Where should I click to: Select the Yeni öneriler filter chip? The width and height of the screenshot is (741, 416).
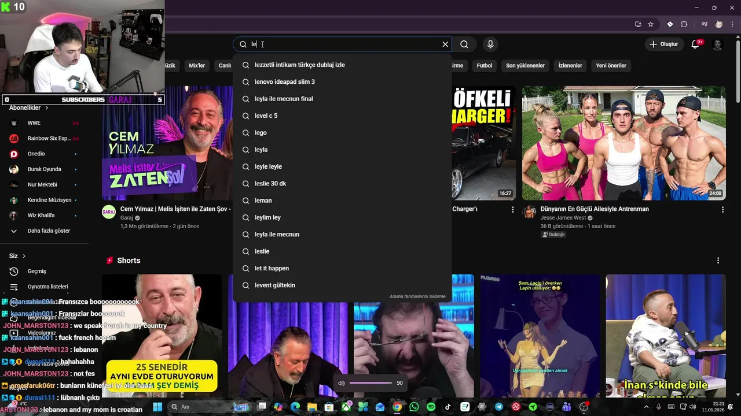tap(611, 65)
